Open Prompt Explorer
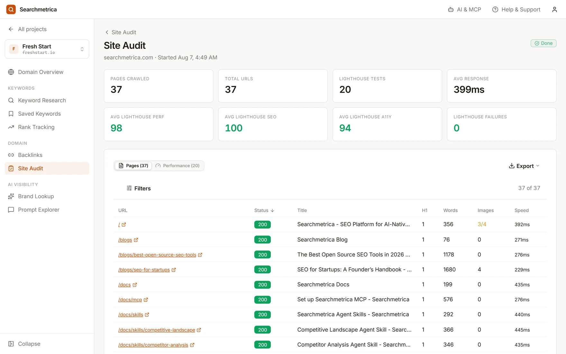The image size is (566, 354). point(47,210)
